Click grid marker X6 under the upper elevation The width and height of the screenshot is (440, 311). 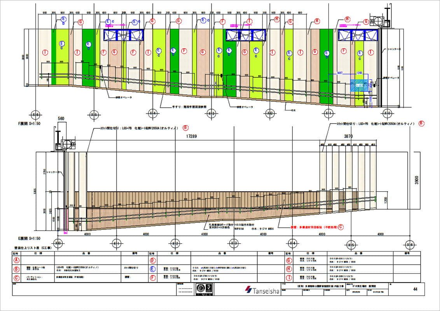(35, 114)
